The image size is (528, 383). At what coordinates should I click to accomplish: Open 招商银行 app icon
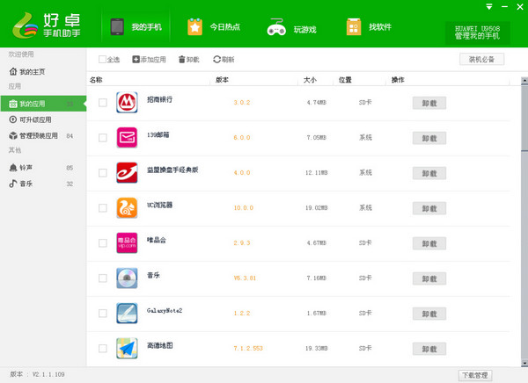pyautogui.click(x=127, y=102)
